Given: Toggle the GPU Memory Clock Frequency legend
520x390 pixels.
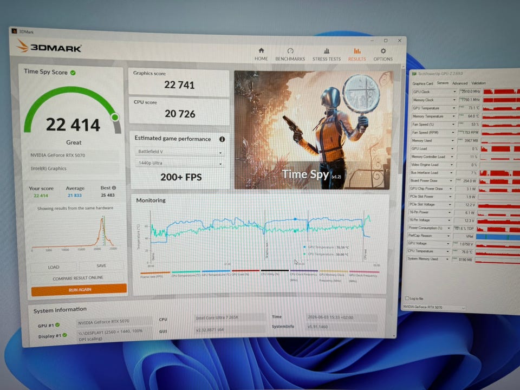Looking at the screenshot, I should point(333,276).
